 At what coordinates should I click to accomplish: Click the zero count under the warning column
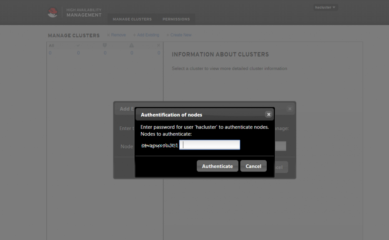point(131,53)
